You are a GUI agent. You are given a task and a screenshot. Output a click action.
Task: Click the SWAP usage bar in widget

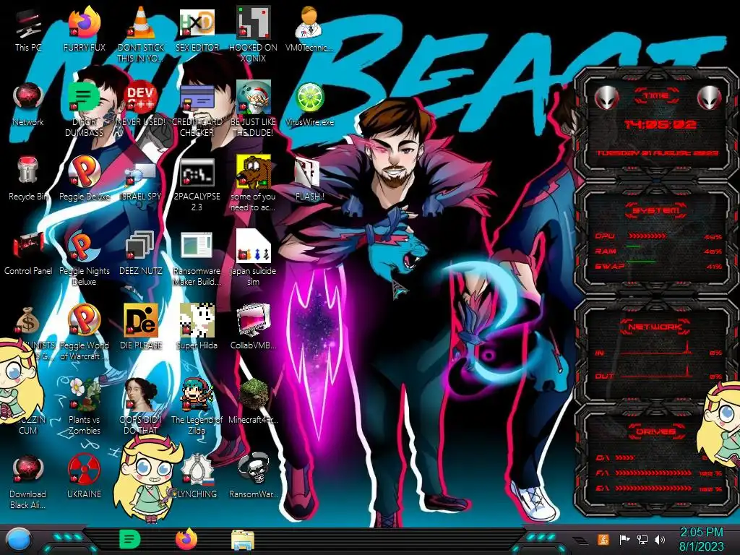pyautogui.click(x=640, y=262)
